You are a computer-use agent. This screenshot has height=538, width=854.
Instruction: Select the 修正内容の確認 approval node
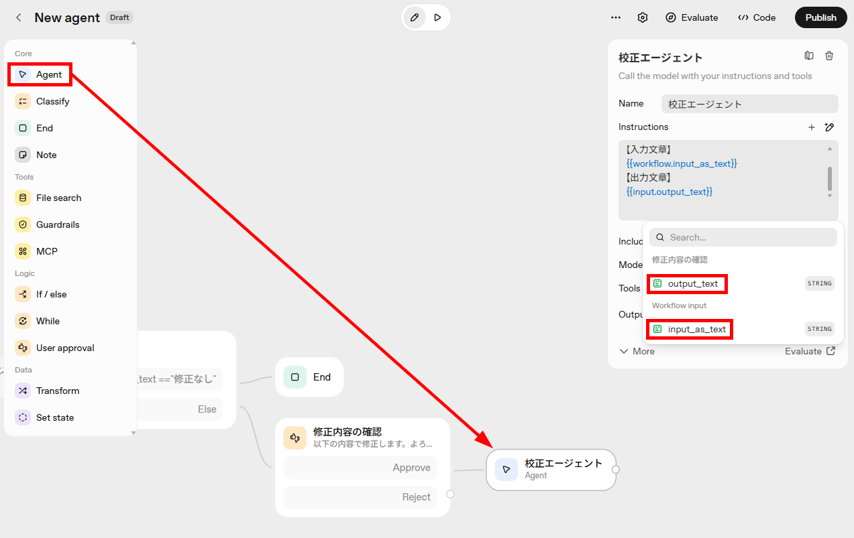362,468
